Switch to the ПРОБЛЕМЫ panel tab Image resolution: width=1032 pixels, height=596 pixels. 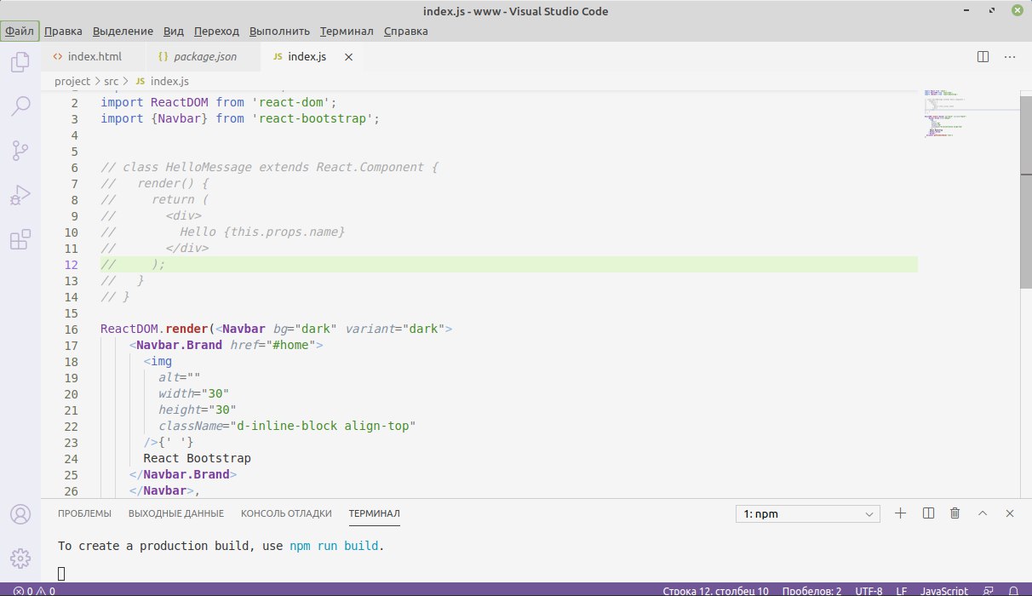pyautogui.click(x=84, y=513)
